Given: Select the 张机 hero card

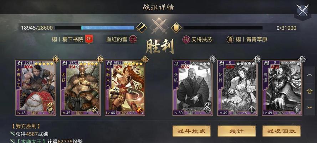Looking at the screenshot, I should click(193, 88).
